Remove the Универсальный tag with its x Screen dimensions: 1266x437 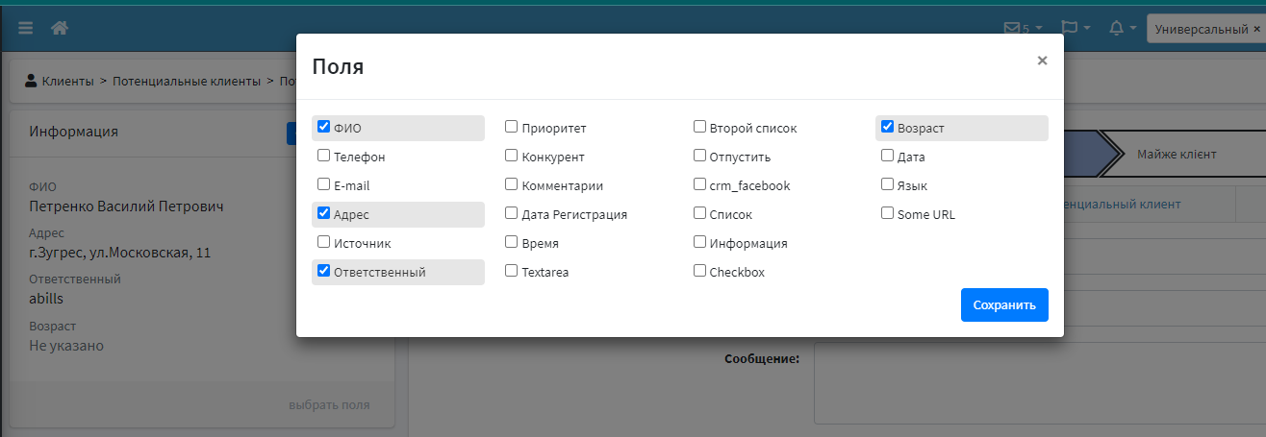[1257, 30]
